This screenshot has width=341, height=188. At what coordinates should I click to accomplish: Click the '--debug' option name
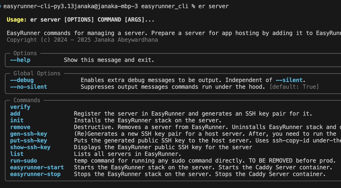coord(22,80)
